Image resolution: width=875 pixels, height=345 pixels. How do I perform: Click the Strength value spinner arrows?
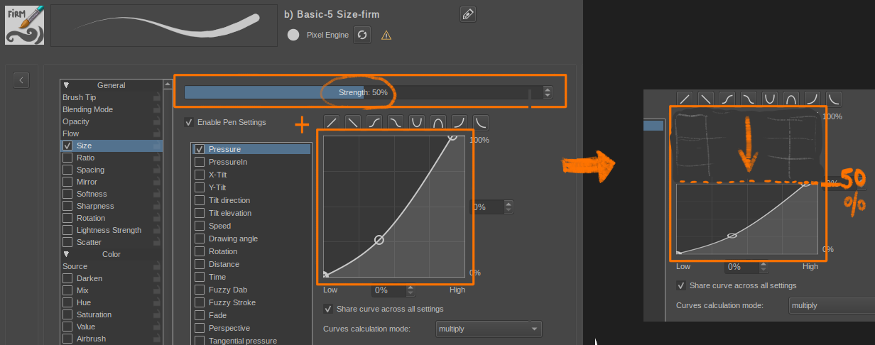pos(548,92)
